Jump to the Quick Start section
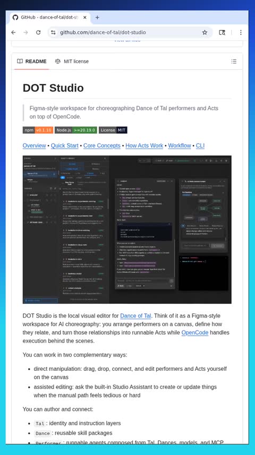 (x=64, y=145)
